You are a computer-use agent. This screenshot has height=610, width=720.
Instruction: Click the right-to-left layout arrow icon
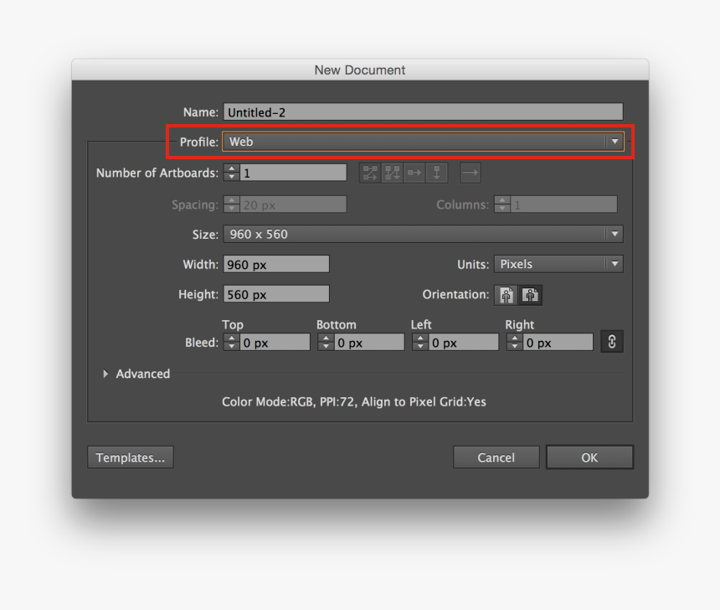coord(471,173)
